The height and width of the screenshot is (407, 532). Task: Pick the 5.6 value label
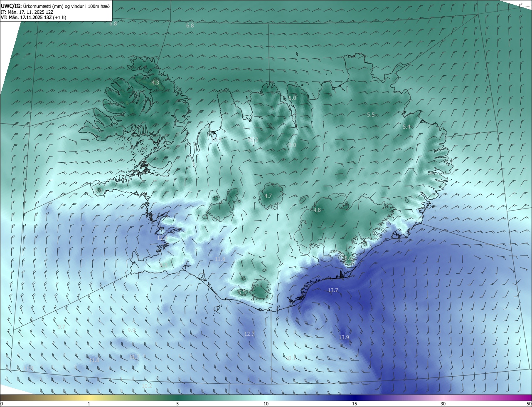tap(348, 259)
